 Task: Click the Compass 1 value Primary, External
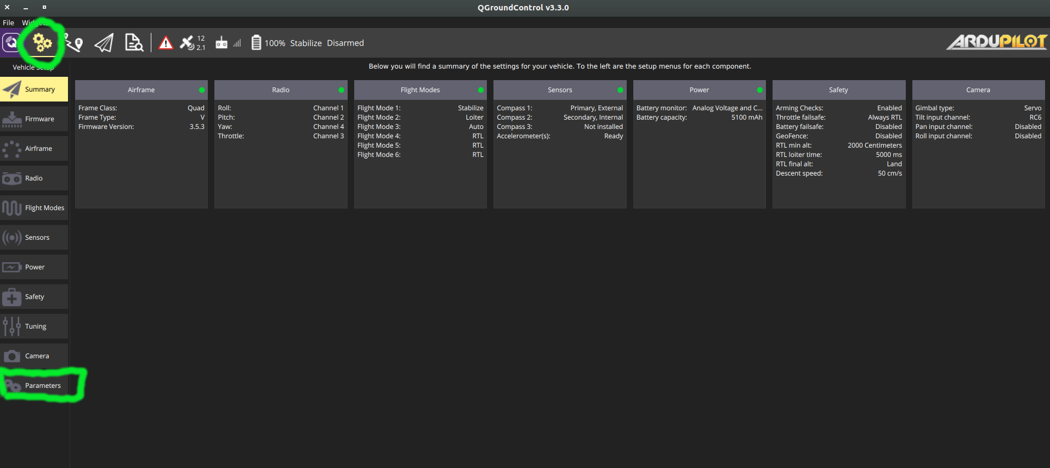click(597, 108)
